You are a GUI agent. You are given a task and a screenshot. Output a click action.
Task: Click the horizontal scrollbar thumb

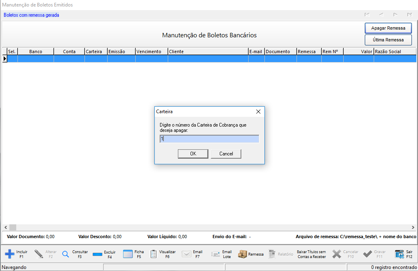13,227
